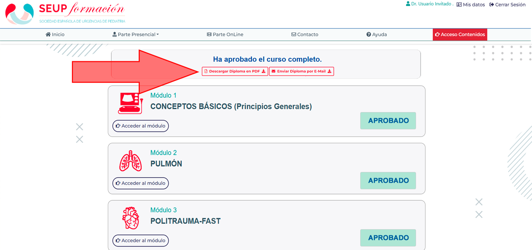Log out with Cerrar Sesión

coord(507,5)
